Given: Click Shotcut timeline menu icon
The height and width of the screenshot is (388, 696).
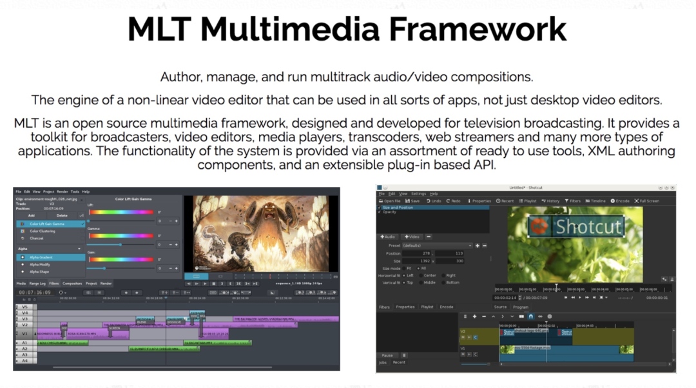Looking at the screenshot, I should point(465,316).
